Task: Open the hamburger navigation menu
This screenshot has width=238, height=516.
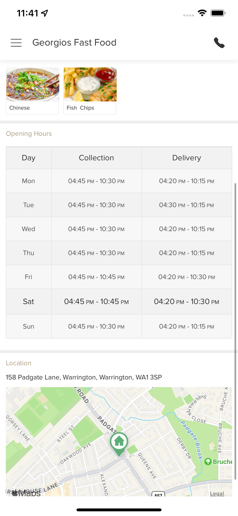Action: tap(16, 43)
